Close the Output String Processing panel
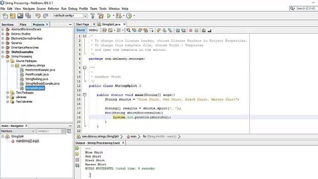 [123, 143]
